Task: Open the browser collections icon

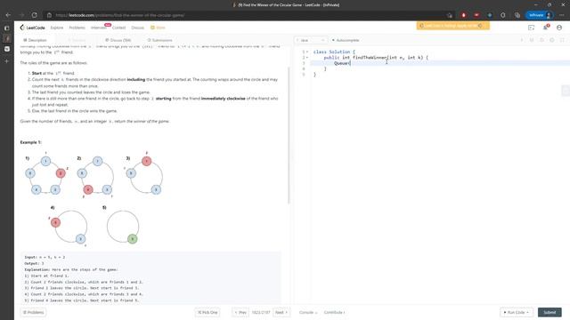Action: click(x=517, y=15)
